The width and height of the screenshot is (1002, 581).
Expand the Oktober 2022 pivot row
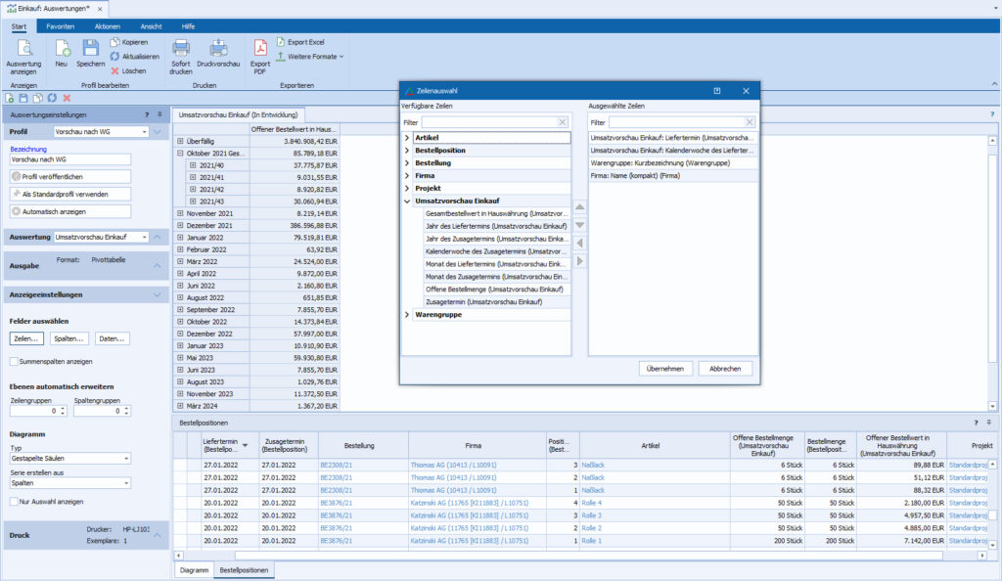[x=181, y=322]
